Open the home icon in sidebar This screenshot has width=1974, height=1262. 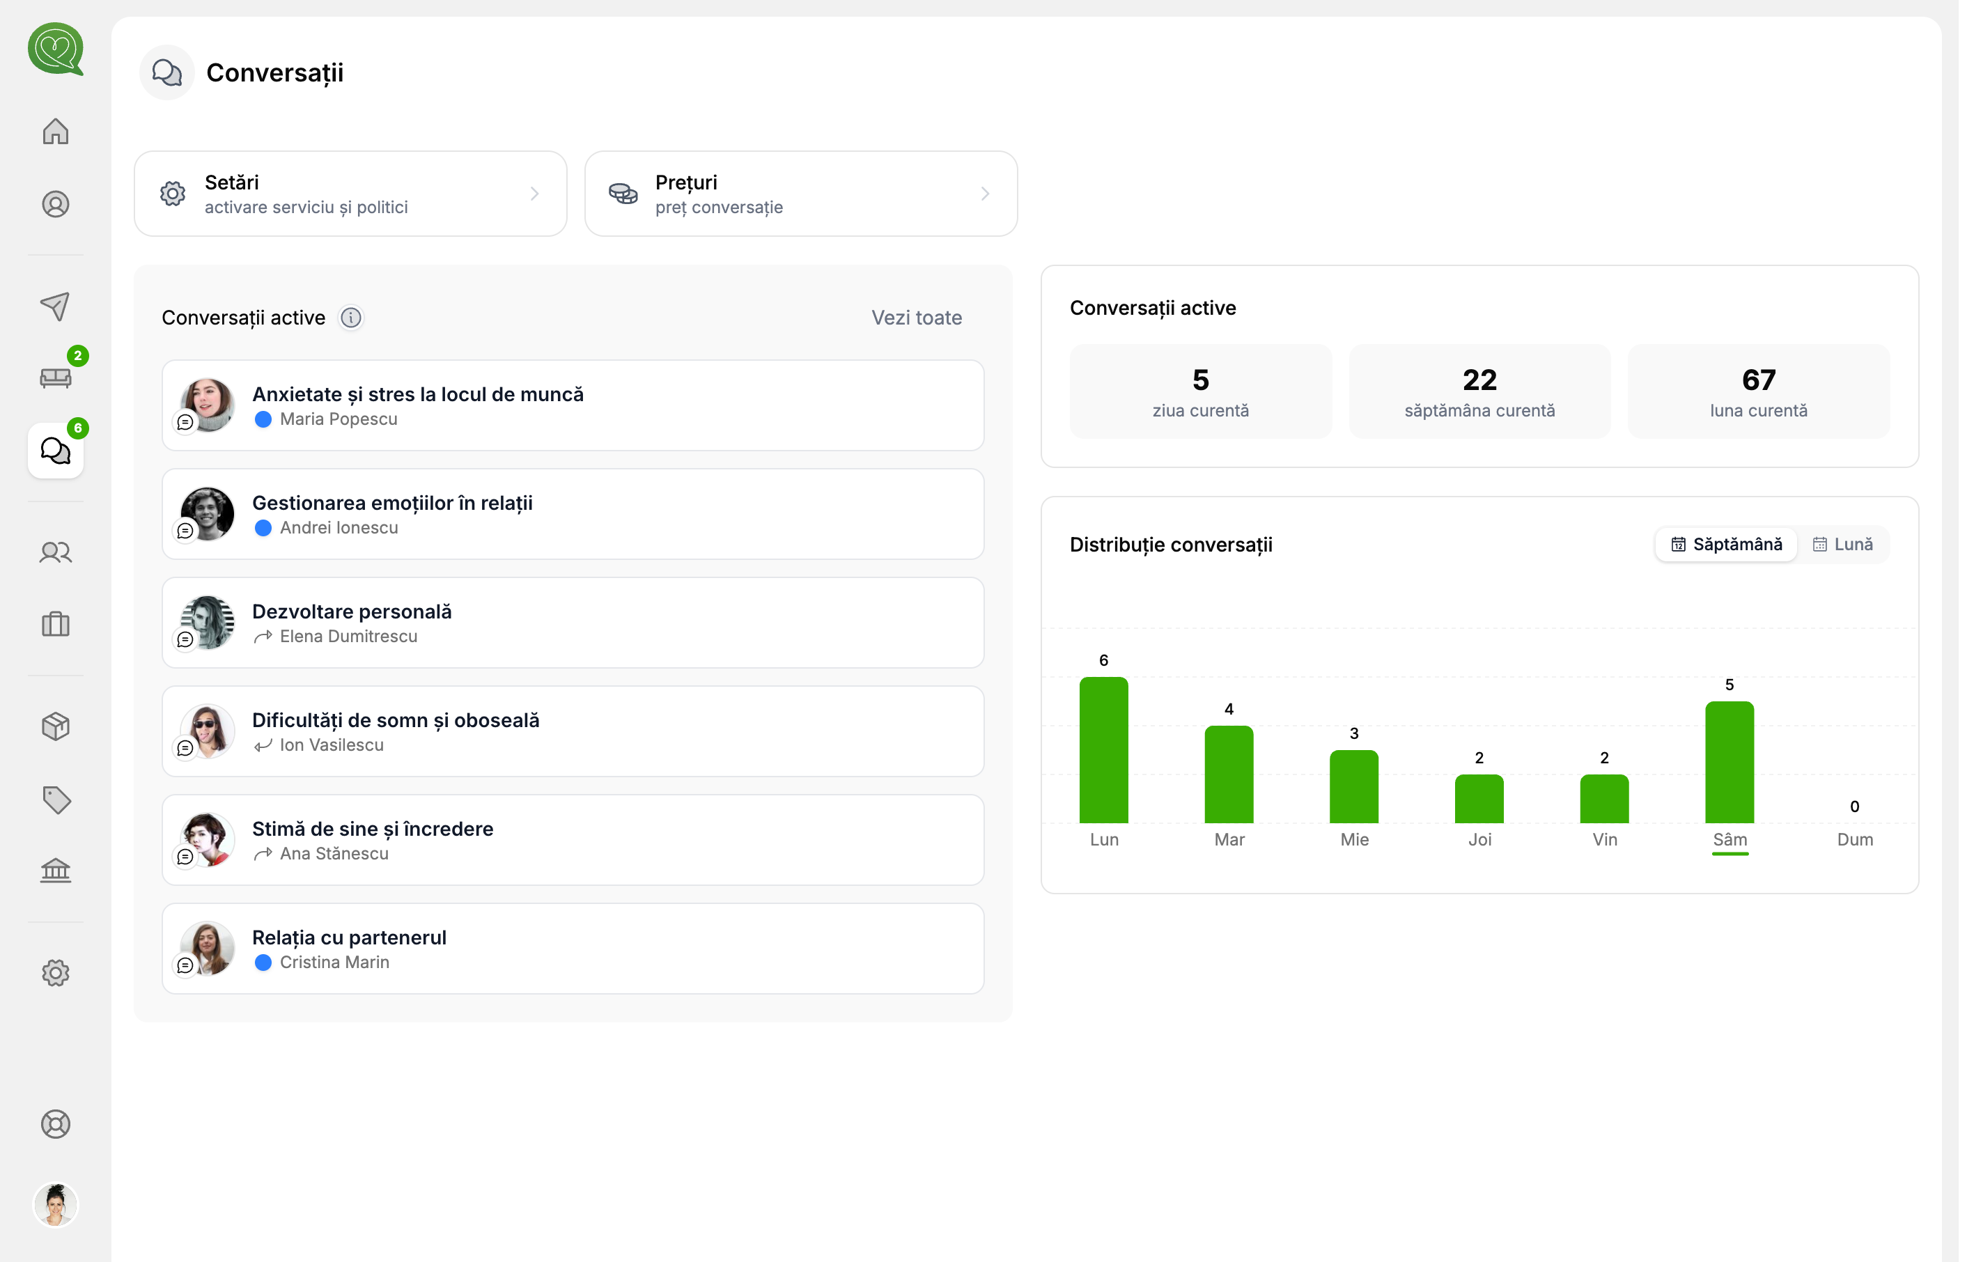pyautogui.click(x=56, y=132)
